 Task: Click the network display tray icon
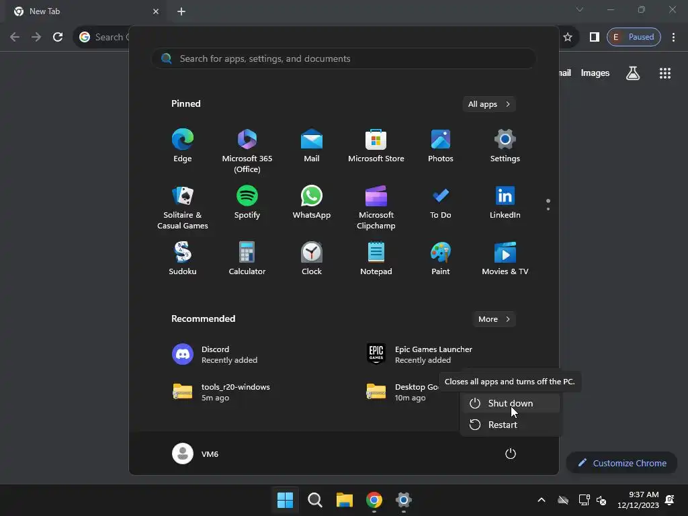click(x=584, y=500)
